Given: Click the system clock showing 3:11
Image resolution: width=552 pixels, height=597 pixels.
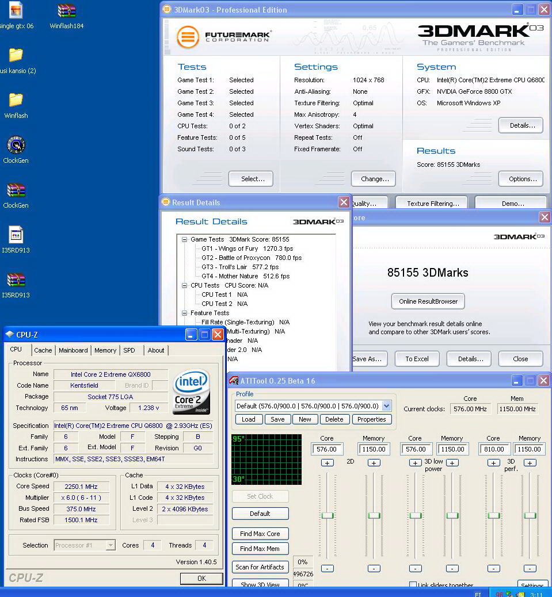Looking at the screenshot, I should pyautogui.click(x=536, y=594).
